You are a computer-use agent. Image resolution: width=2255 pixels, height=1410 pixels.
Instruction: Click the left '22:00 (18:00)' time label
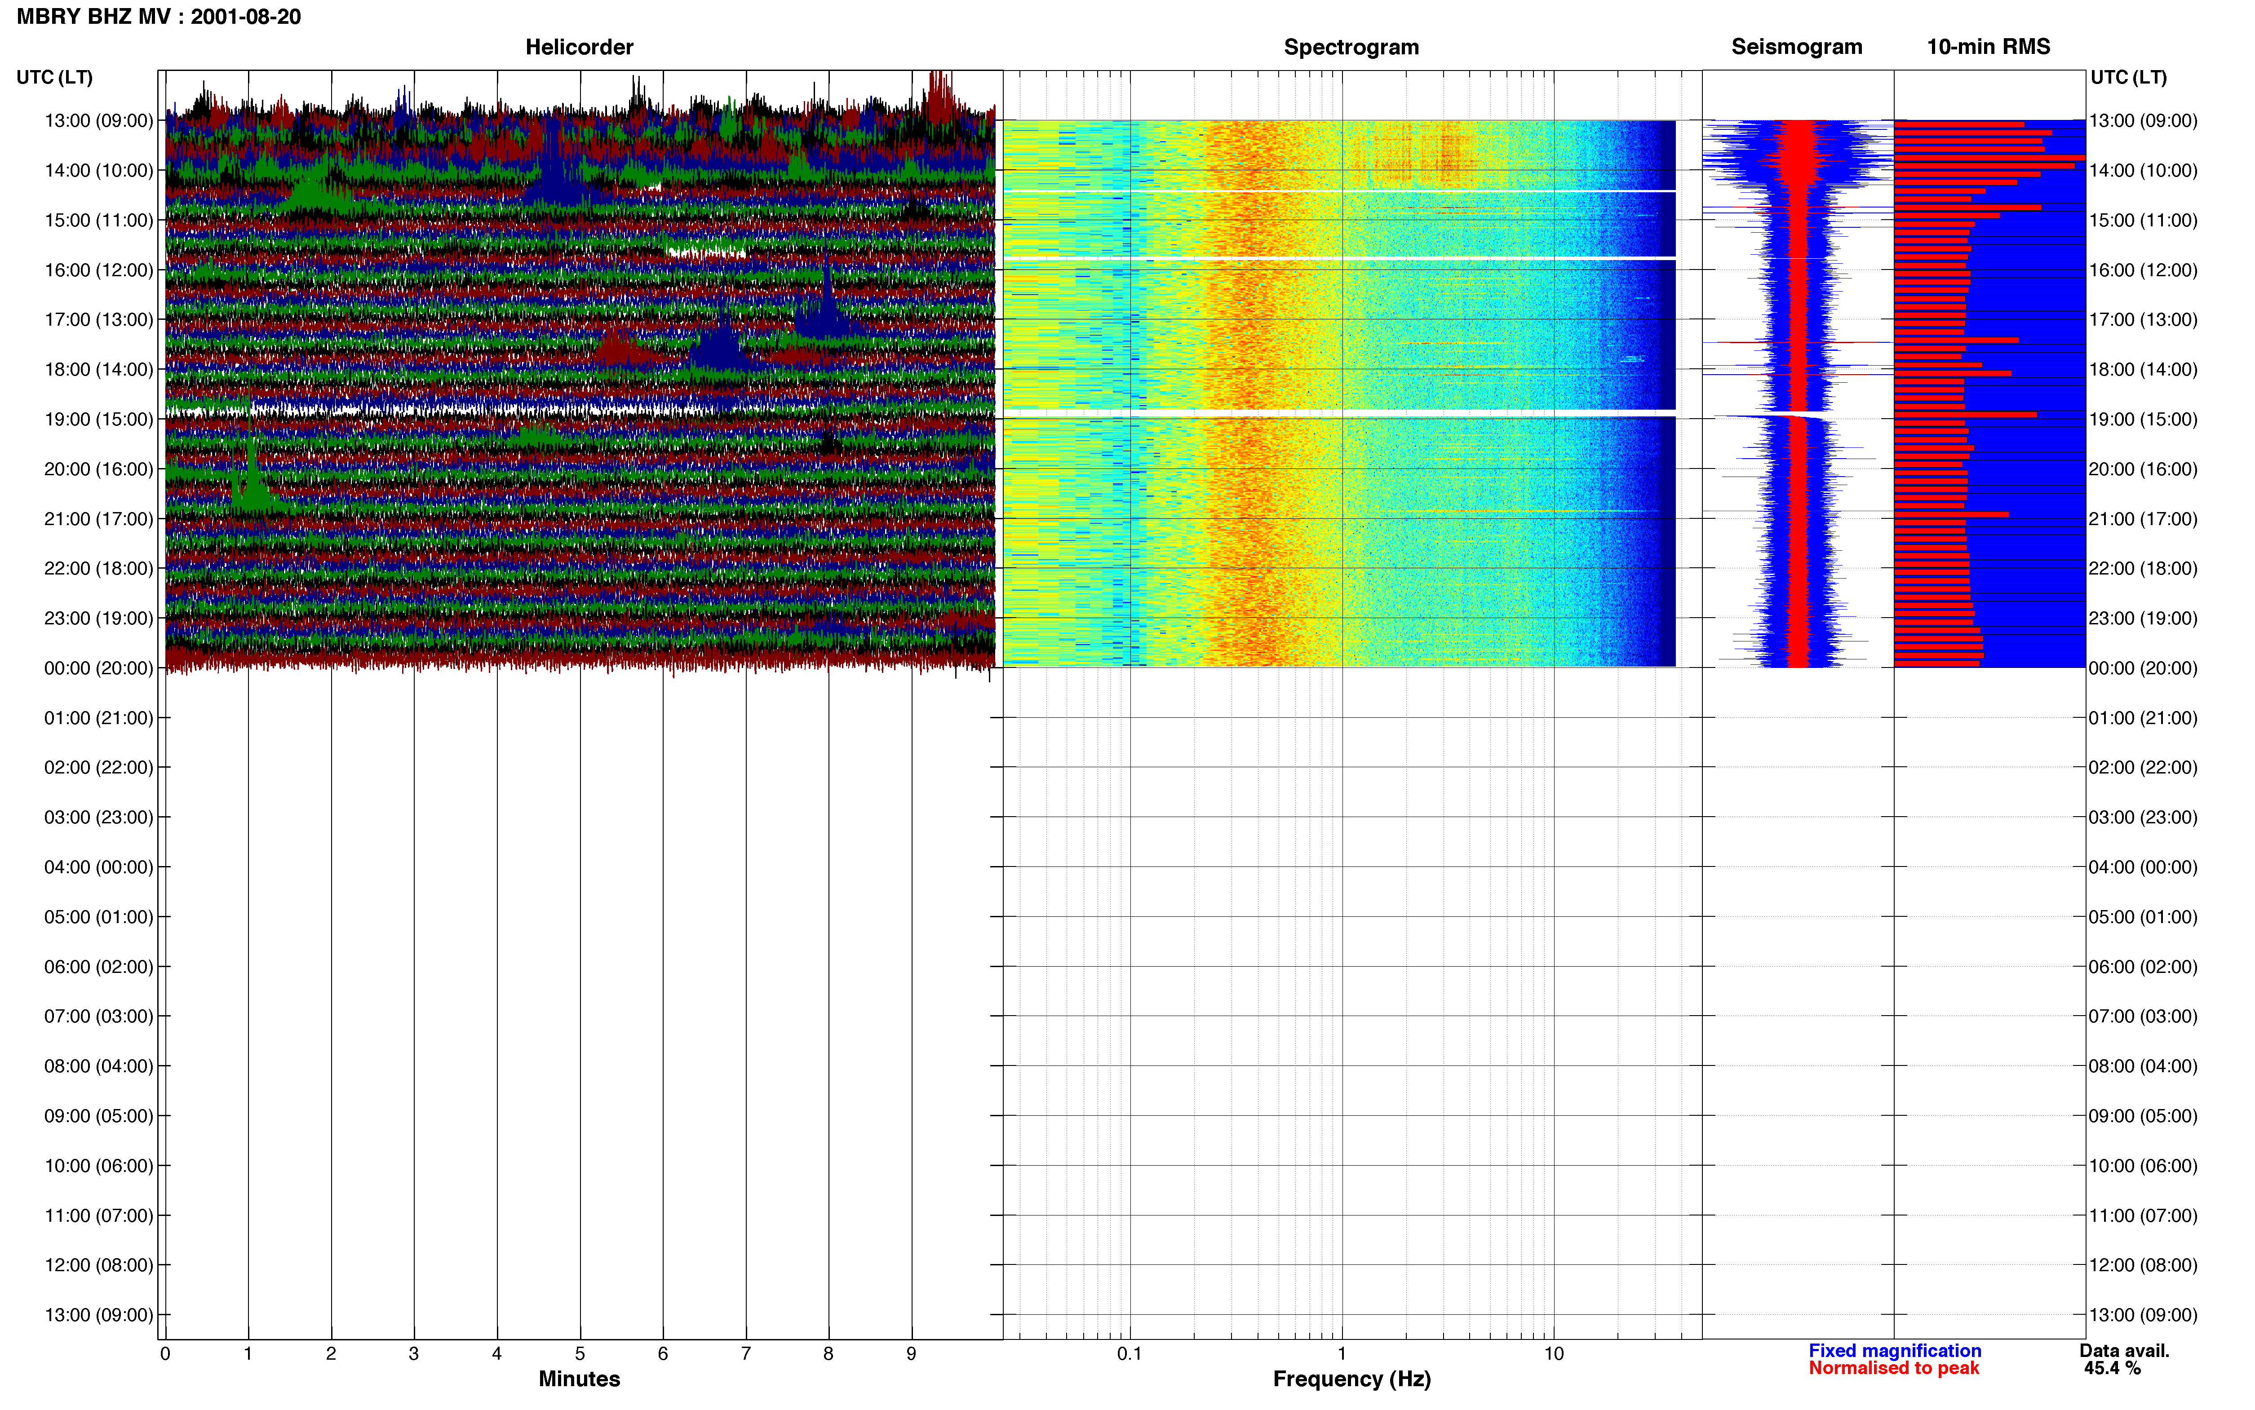(99, 569)
